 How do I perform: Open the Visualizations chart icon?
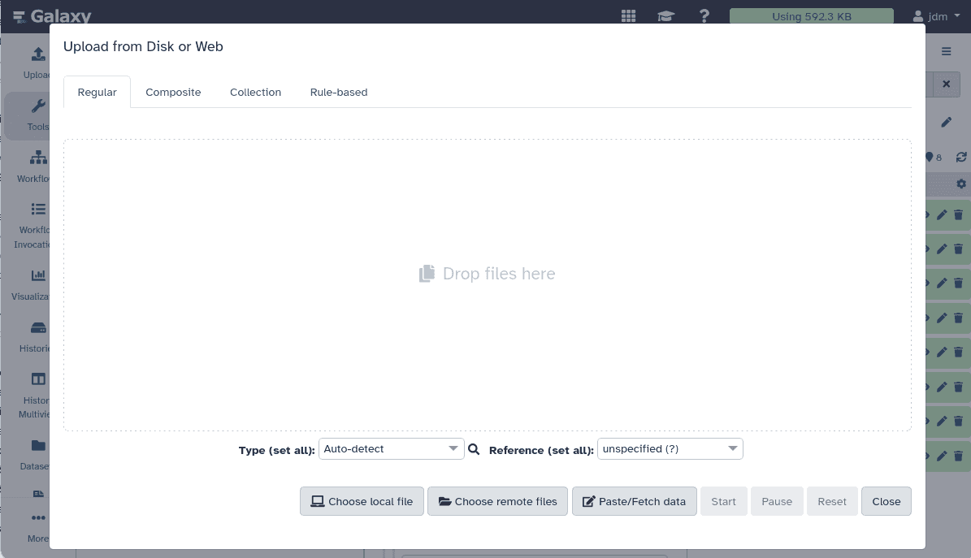click(x=37, y=275)
